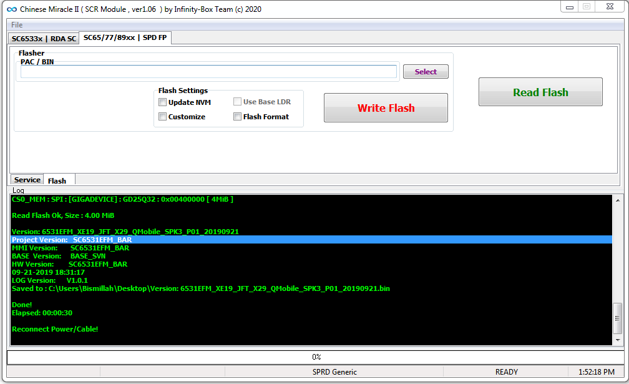Click the 'Done!' log line
The width and height of the screenshot is (629, 384).
coord(22,305)
